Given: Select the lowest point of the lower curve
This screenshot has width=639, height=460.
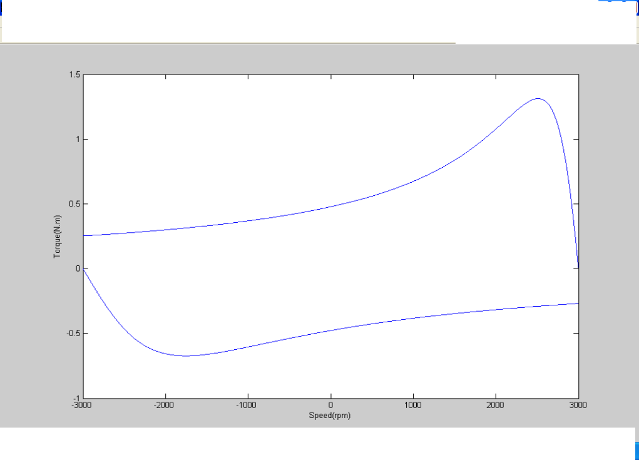Looking at the screenshot, I should [x=186, y=355].
